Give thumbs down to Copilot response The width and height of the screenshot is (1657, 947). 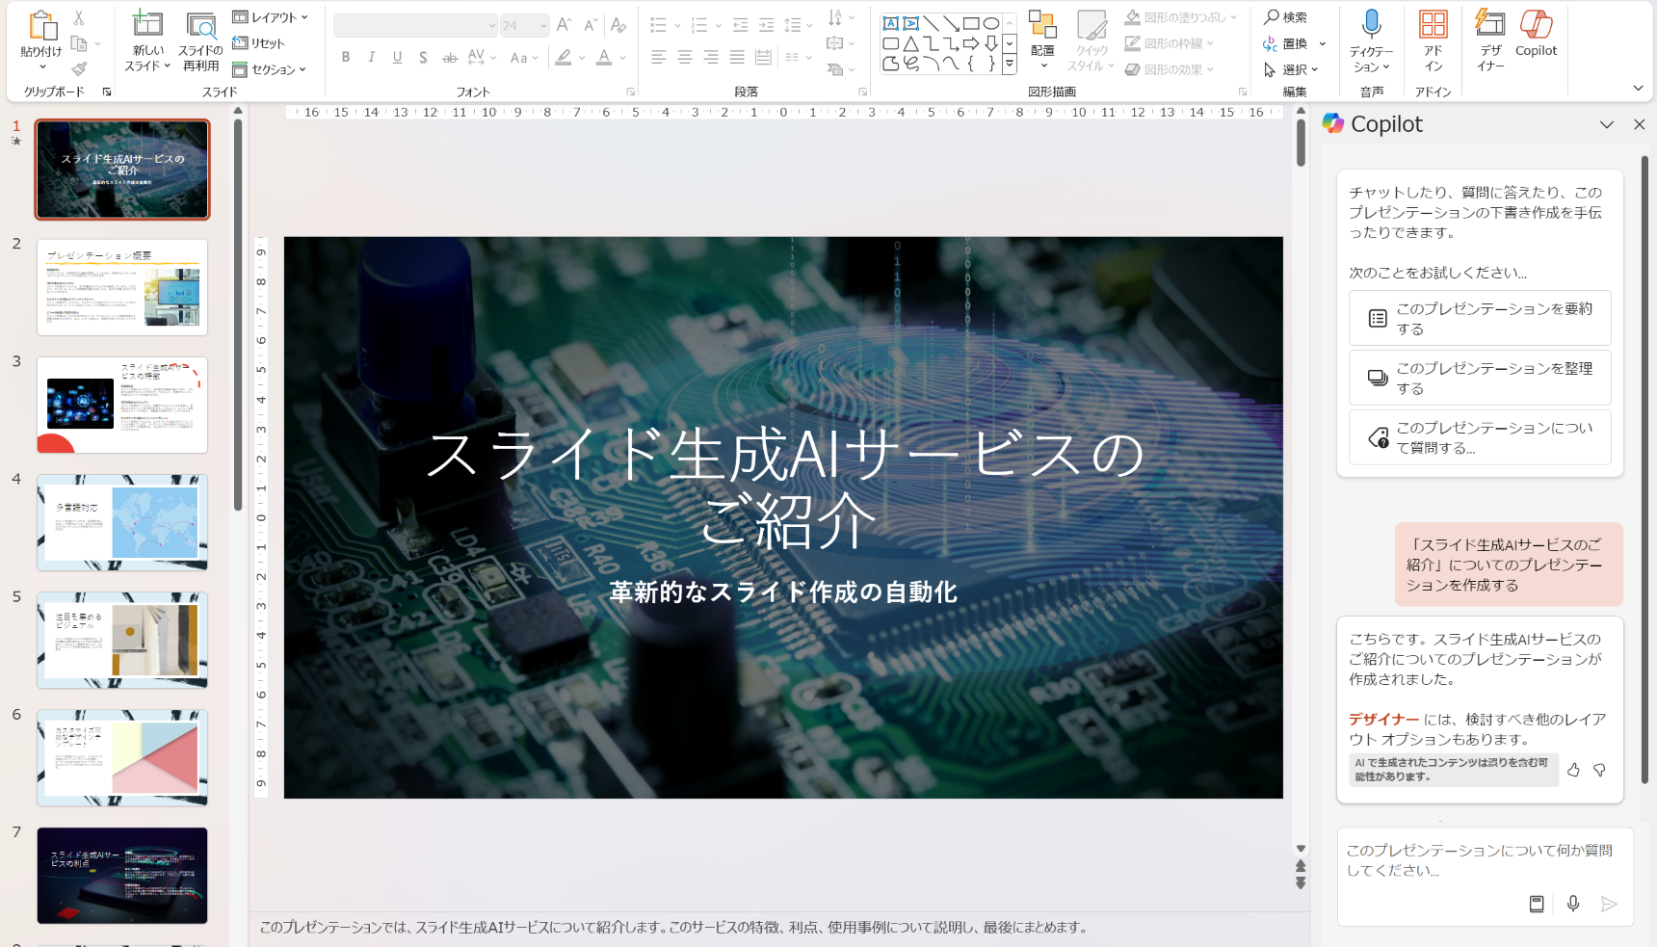click(x=1599, y=770)
